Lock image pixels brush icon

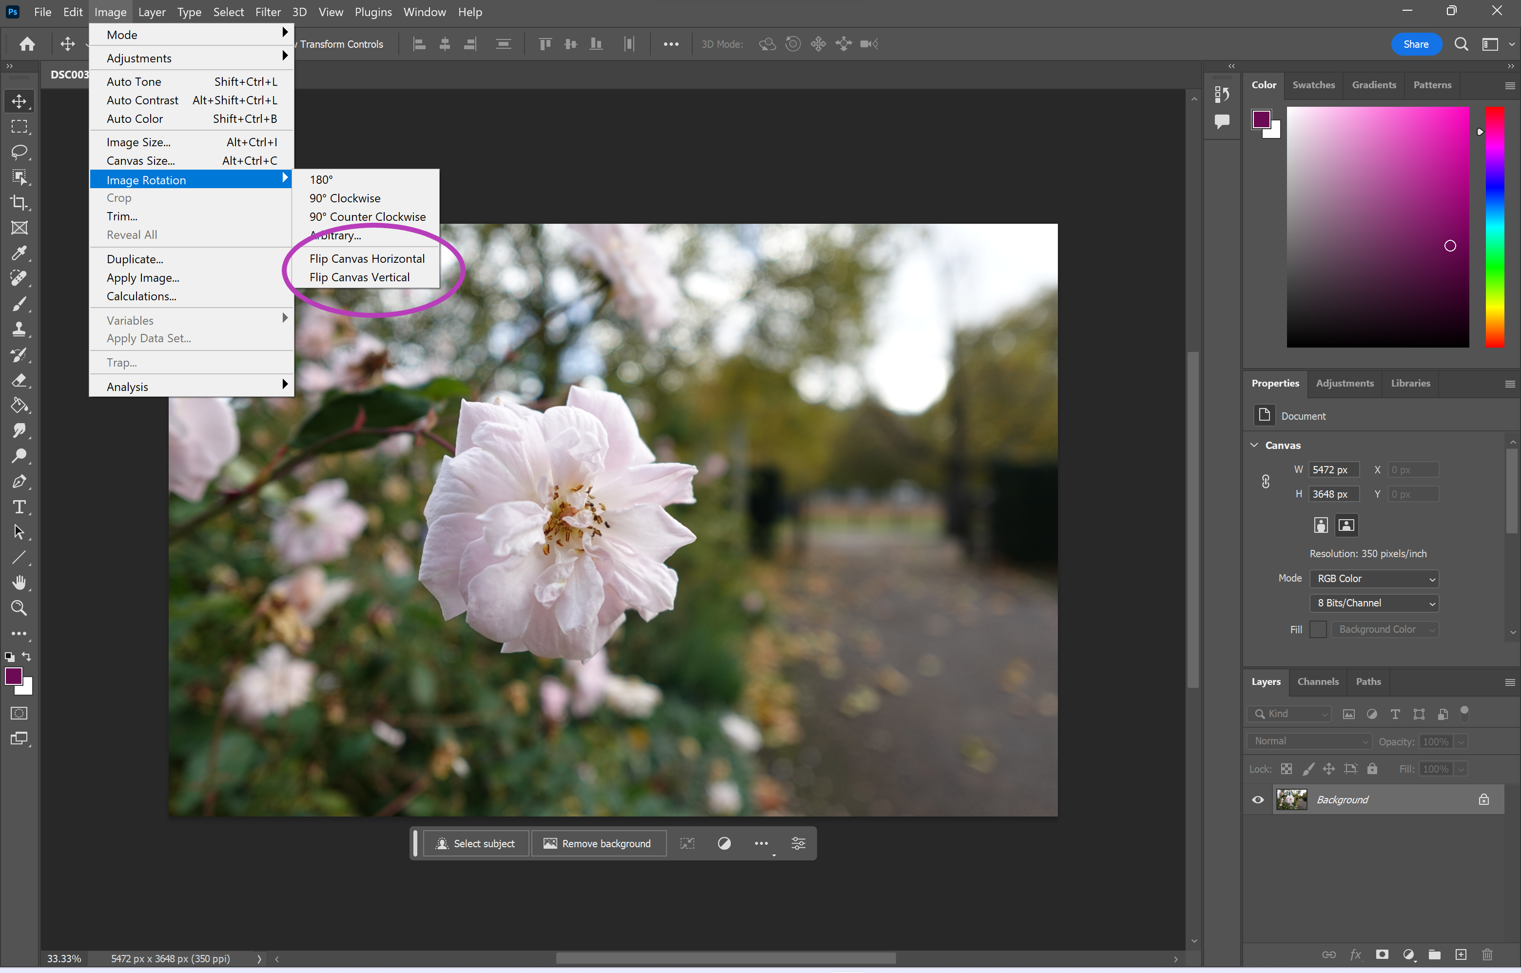click(1308, 769)
